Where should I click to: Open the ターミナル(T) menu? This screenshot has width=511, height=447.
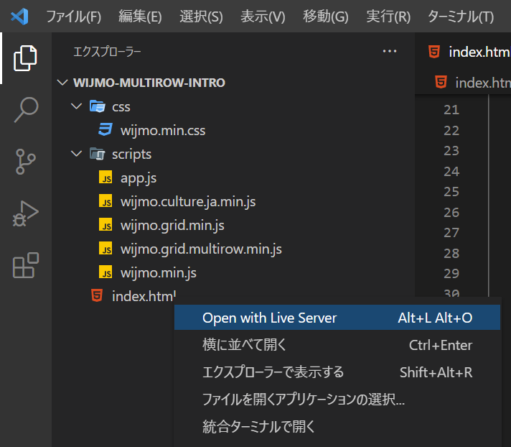click(x=461, y=17)
